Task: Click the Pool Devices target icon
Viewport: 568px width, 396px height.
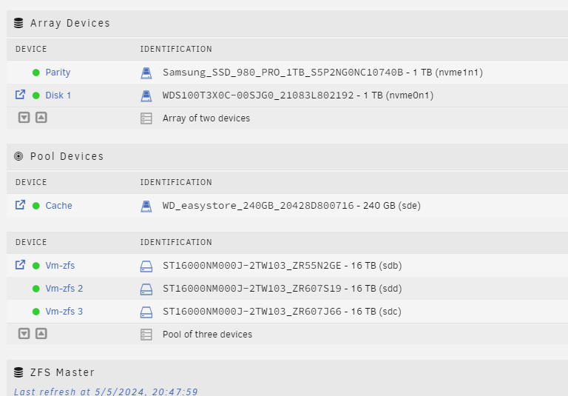Action: coord(18,156)
